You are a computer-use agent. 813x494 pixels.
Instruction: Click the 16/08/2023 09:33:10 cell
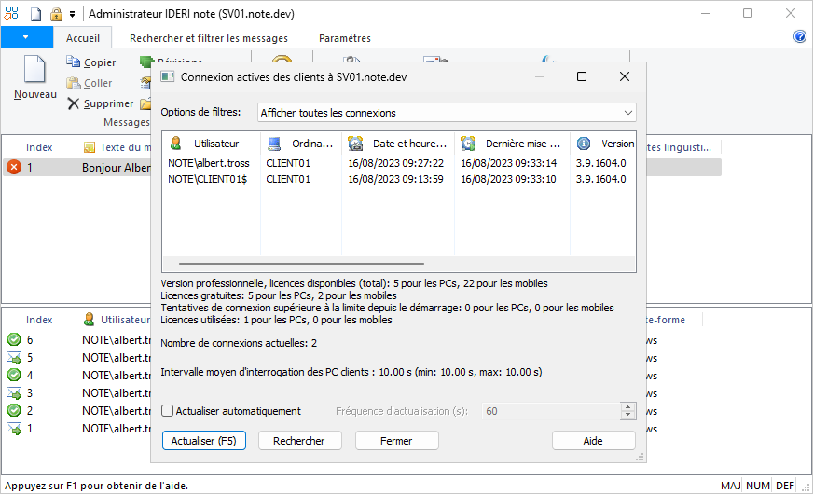pyautogui.click(x=508, y=179)
